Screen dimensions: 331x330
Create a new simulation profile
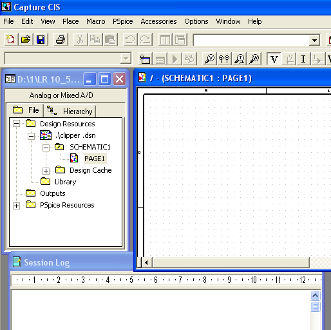[145, 59]
